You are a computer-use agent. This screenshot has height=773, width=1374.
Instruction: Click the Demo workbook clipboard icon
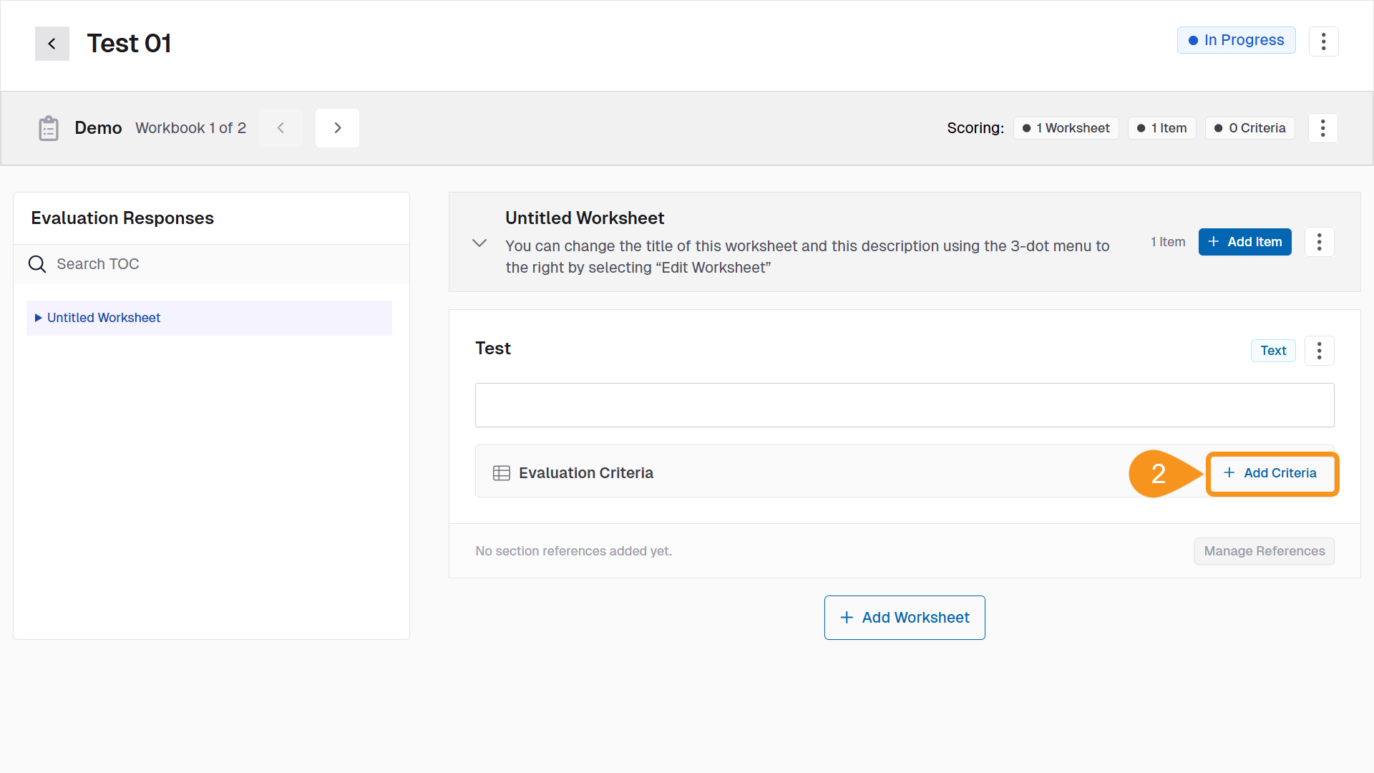point(49,128)
